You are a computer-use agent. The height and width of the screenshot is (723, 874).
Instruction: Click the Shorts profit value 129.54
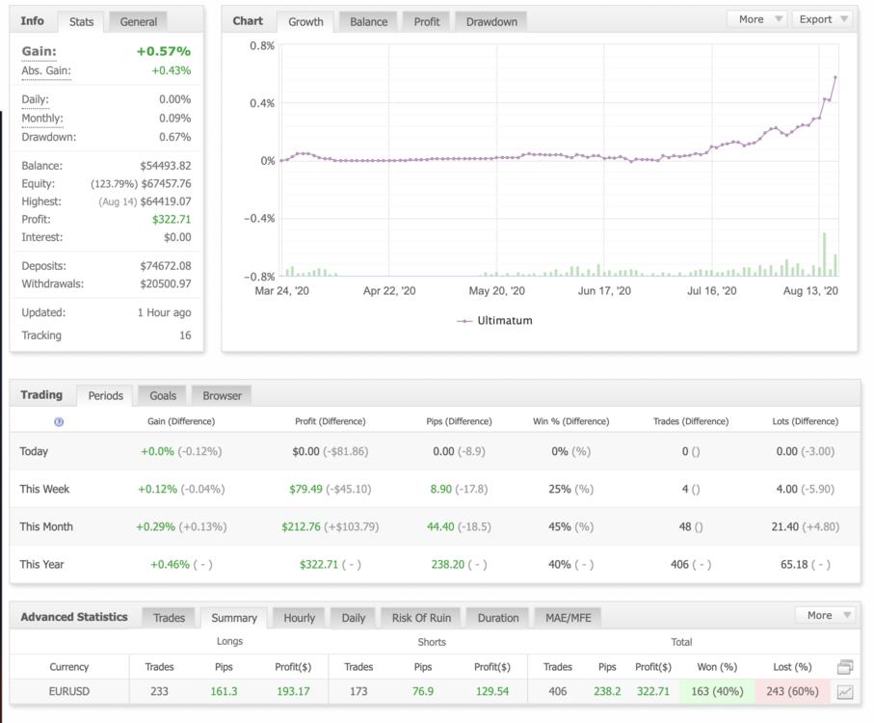(492, 692)
